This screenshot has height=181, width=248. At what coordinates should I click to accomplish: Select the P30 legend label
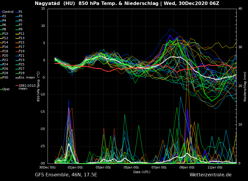5,78
